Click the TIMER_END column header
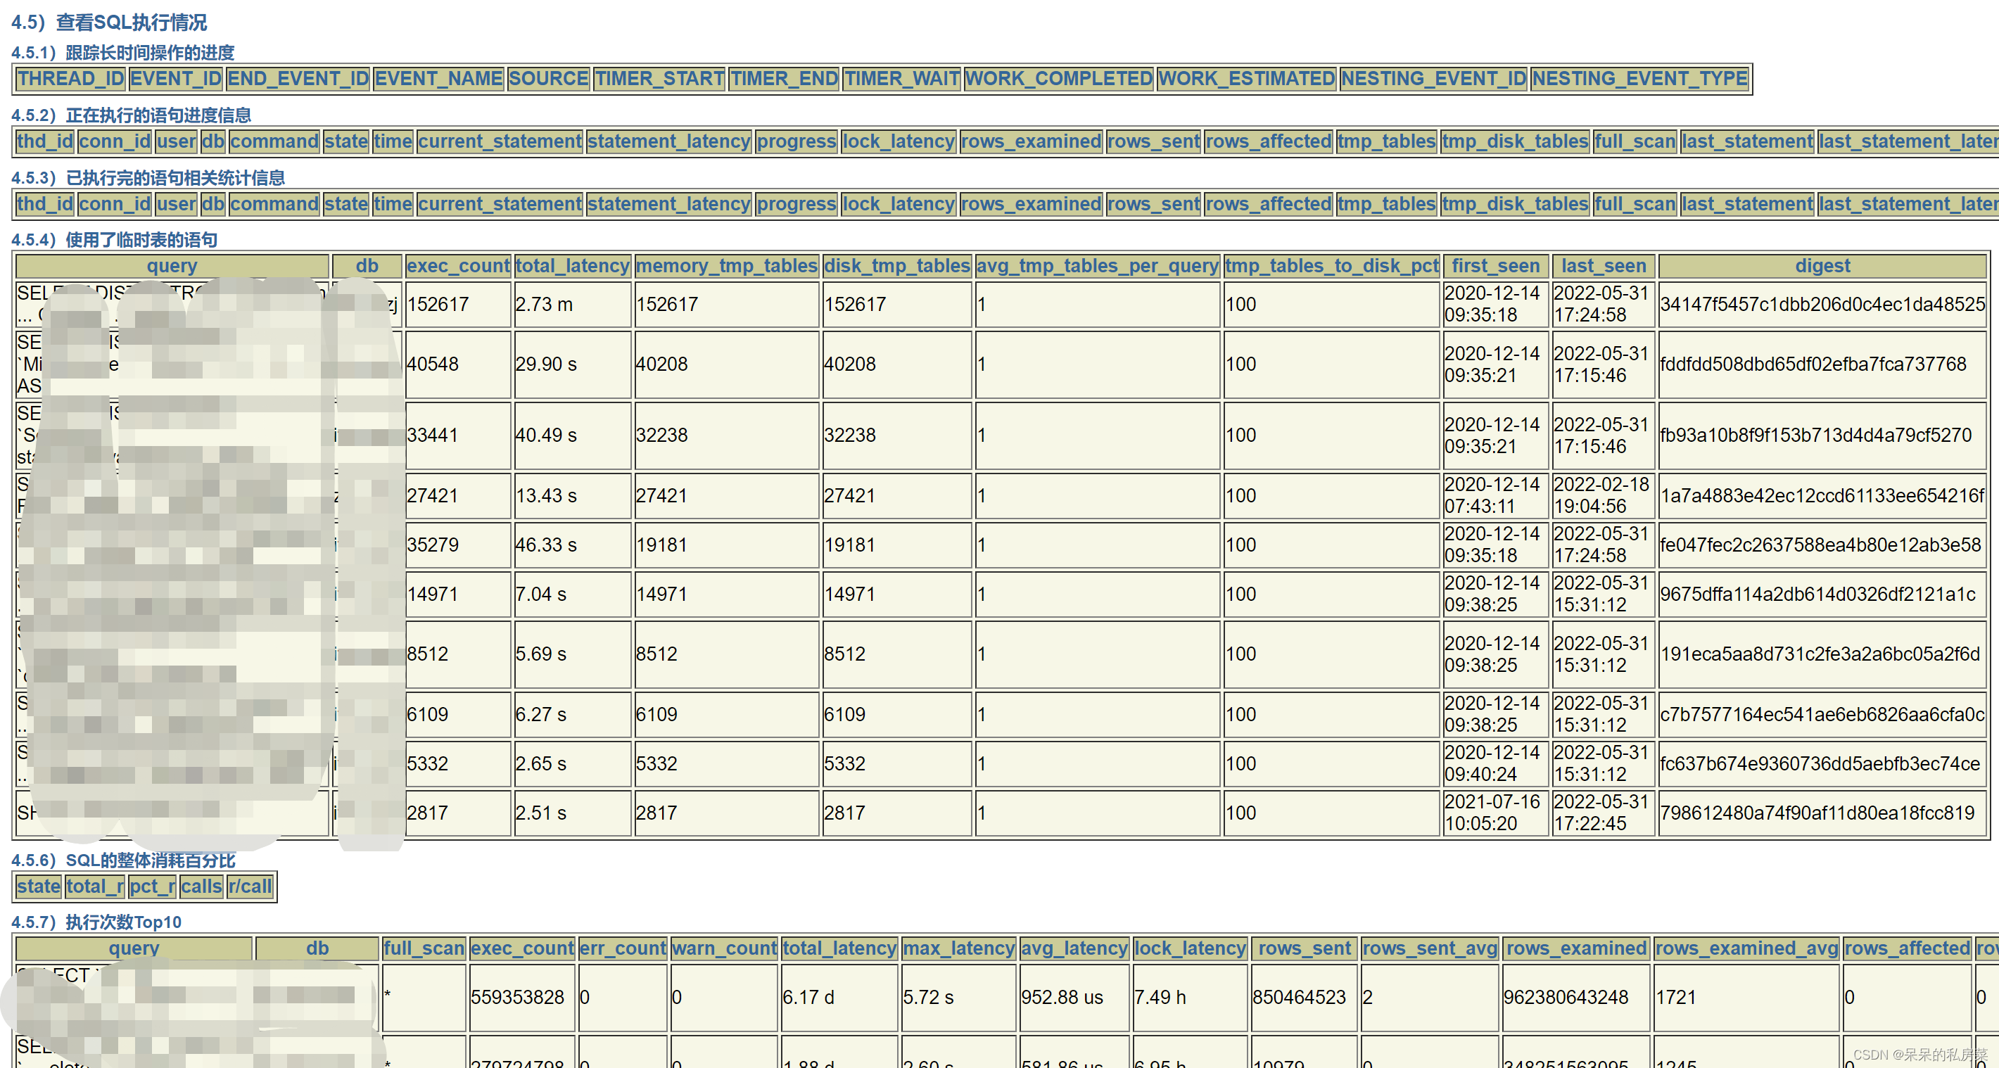Screen dimensions: 1999x1068 (x=785, y=78)
